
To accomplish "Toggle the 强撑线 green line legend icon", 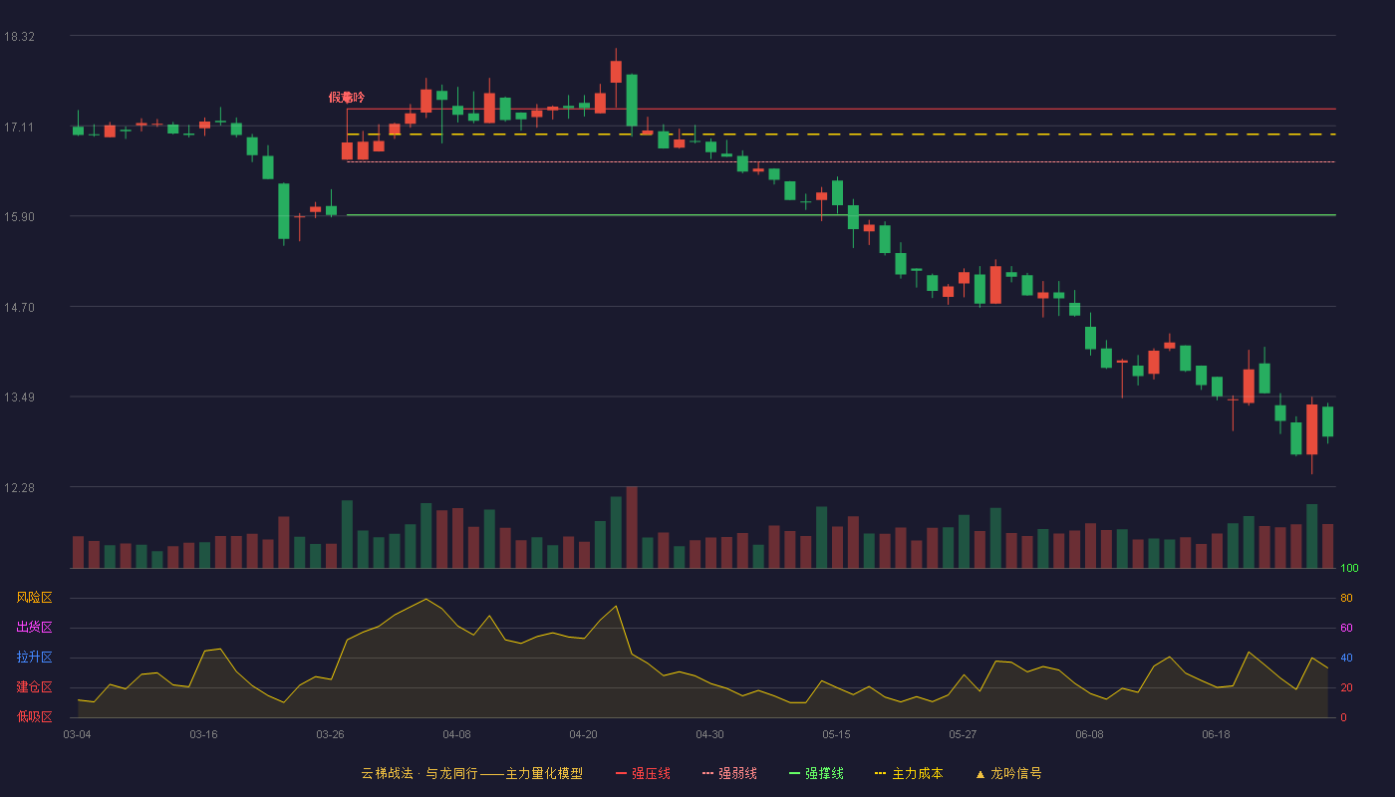I will pyautogui.click(x=794, y=773).
